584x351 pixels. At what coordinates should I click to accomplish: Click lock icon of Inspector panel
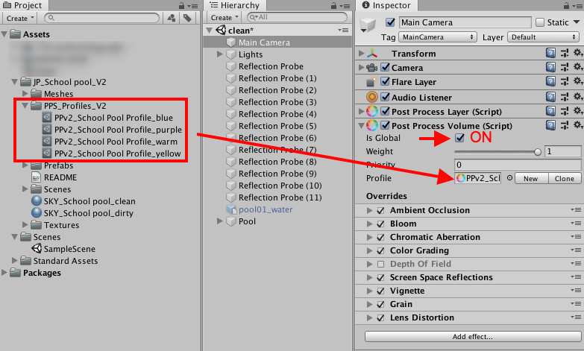click(x=566, y=5)
